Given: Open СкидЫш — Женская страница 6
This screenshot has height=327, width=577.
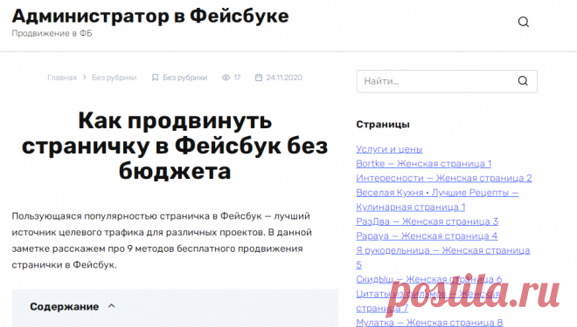Looking at the screenshot, I should point(428,279).
